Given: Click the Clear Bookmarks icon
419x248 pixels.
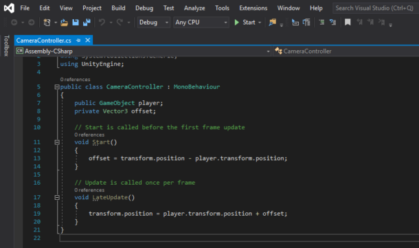Looking at the screenshot, I should click(382, 22).
